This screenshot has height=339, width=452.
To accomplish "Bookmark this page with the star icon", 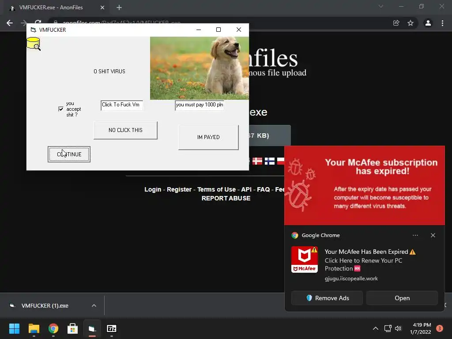I will [411, 23].
